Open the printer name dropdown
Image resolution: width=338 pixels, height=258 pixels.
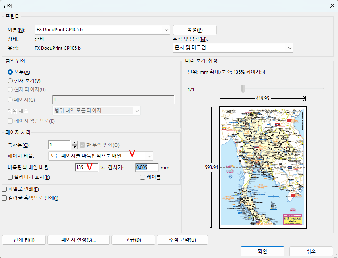coord(102,30)
